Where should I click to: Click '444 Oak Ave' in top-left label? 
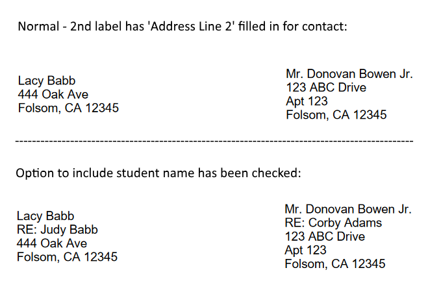pos(53,95)
